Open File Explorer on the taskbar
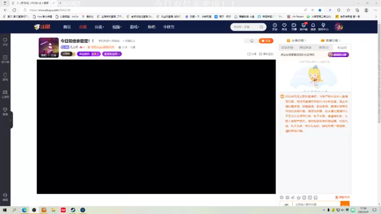This screenshot has width=381, height=214. click(x=53, y=210)
